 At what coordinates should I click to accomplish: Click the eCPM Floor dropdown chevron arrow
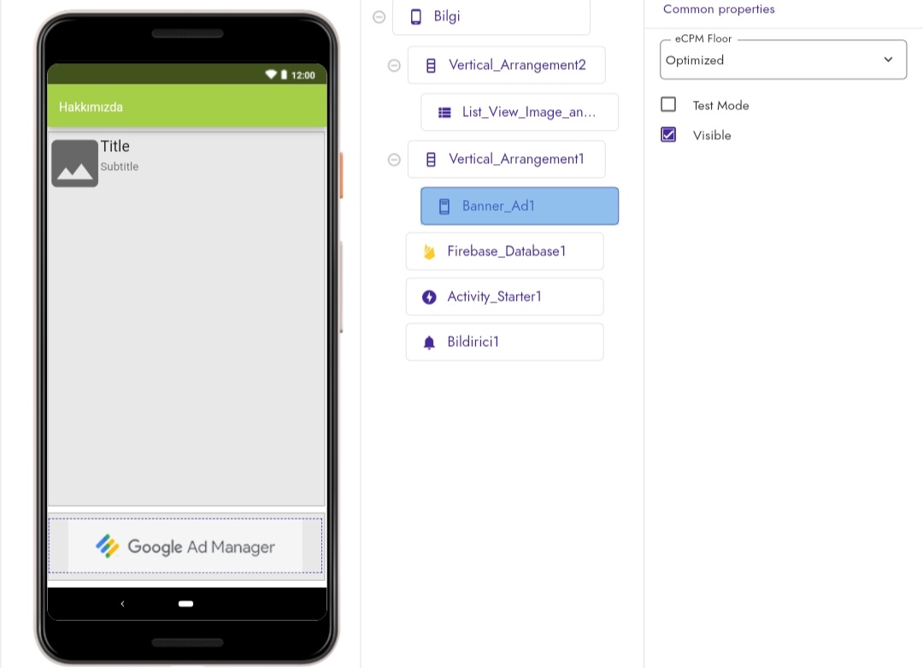click(x=888, y=60)
